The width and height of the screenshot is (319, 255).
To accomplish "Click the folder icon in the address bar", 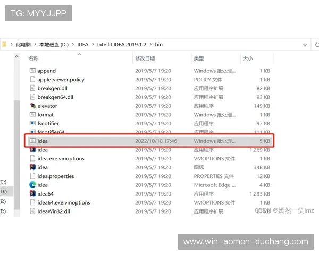I will (x=4, y=44).
